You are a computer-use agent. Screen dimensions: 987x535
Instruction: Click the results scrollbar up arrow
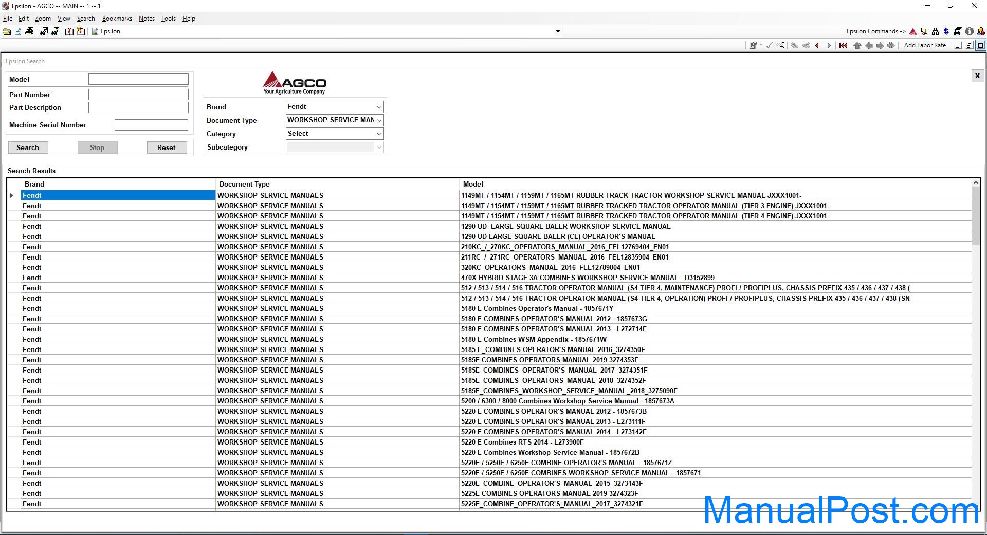point(976,182)
